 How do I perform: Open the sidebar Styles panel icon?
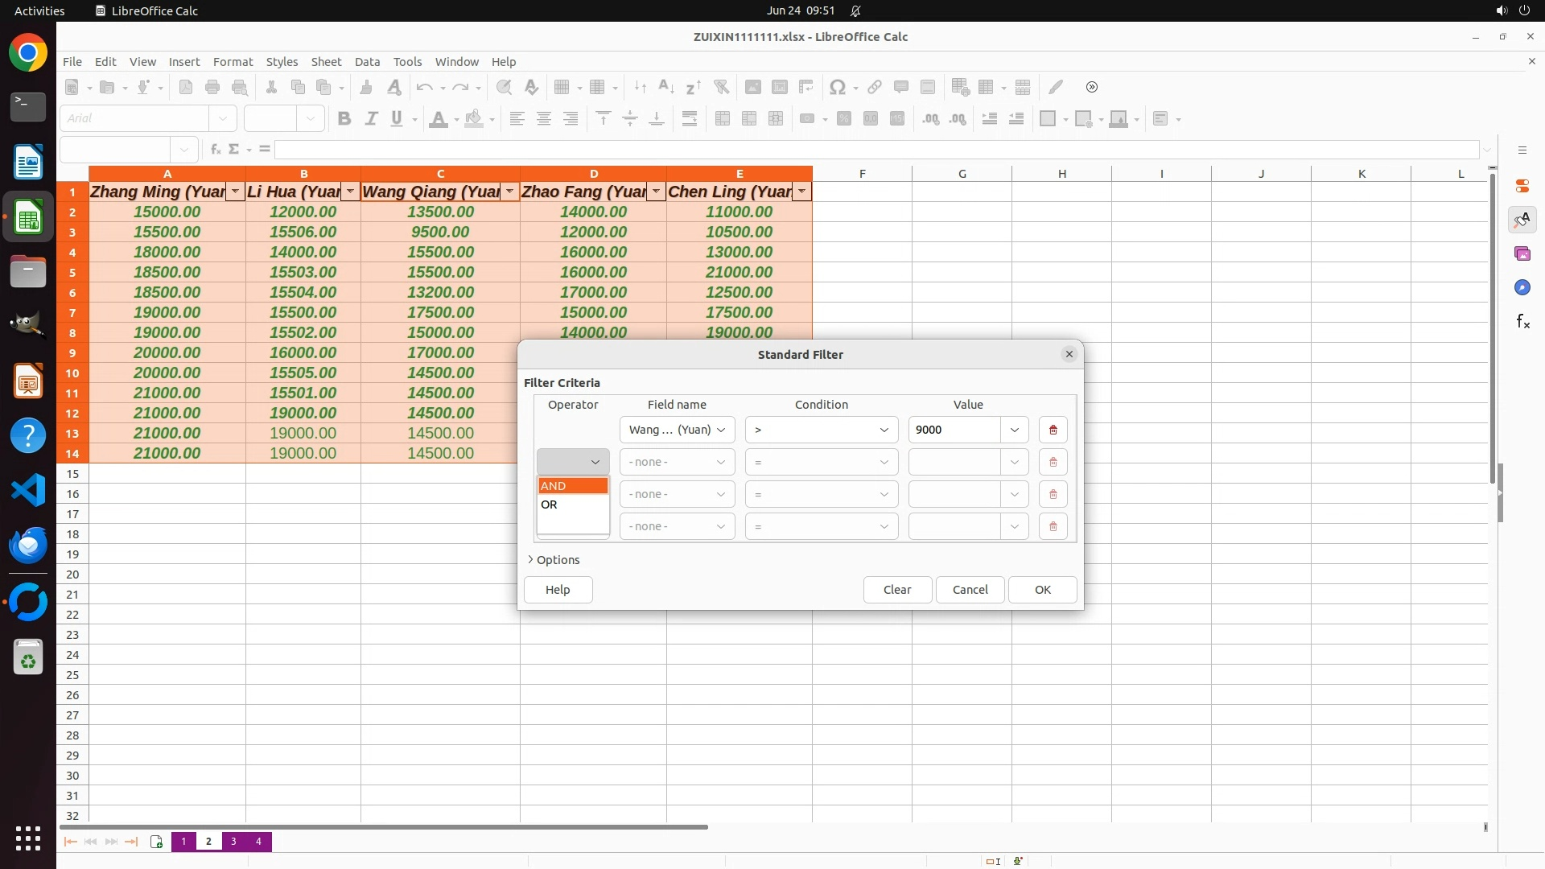pyautogui.click(x=1522, y=220)
